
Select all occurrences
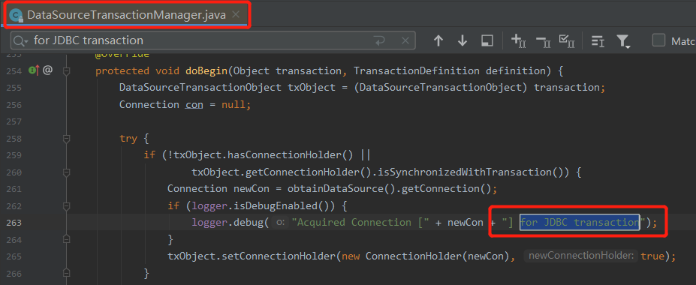567,40
